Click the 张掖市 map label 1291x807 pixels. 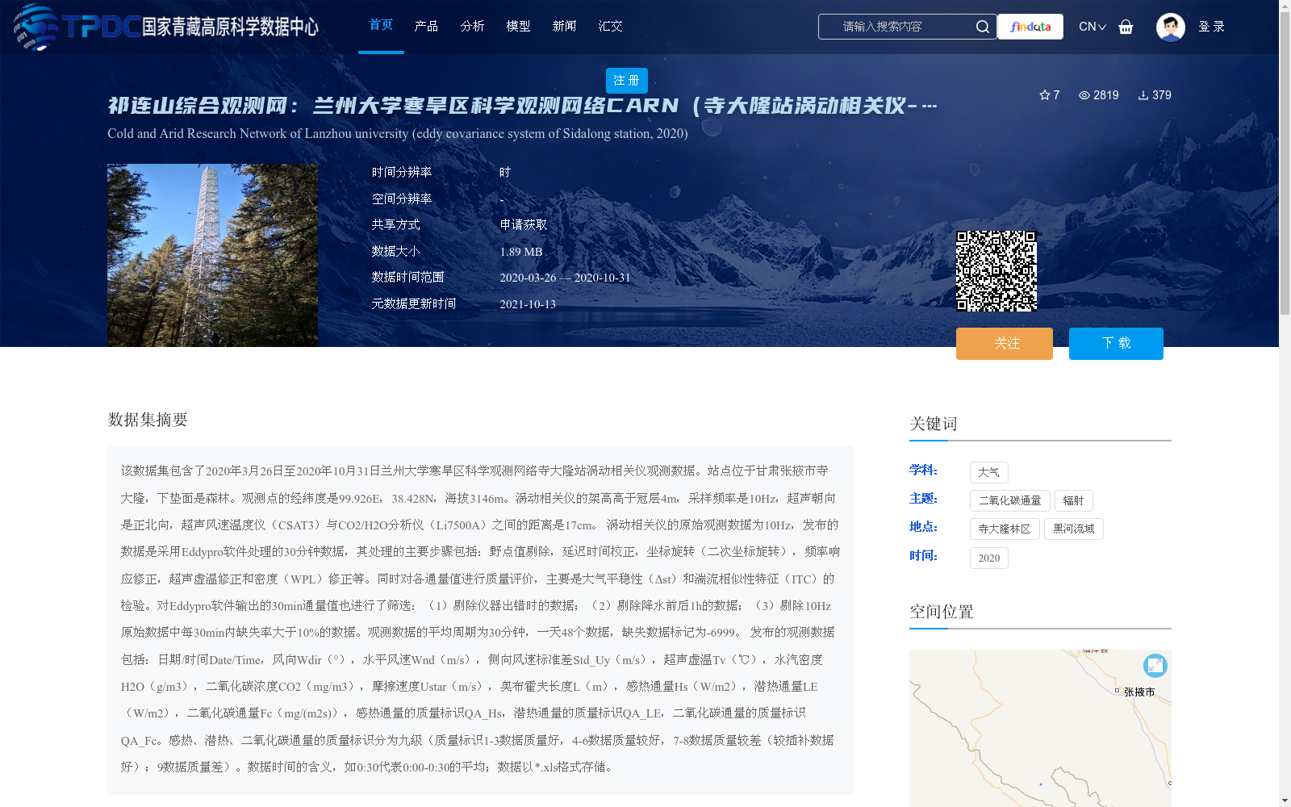tap(1139, 692)
